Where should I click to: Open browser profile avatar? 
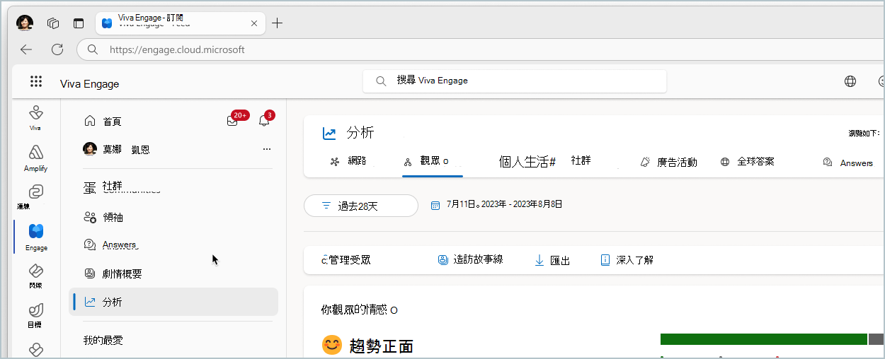(25, 23)
